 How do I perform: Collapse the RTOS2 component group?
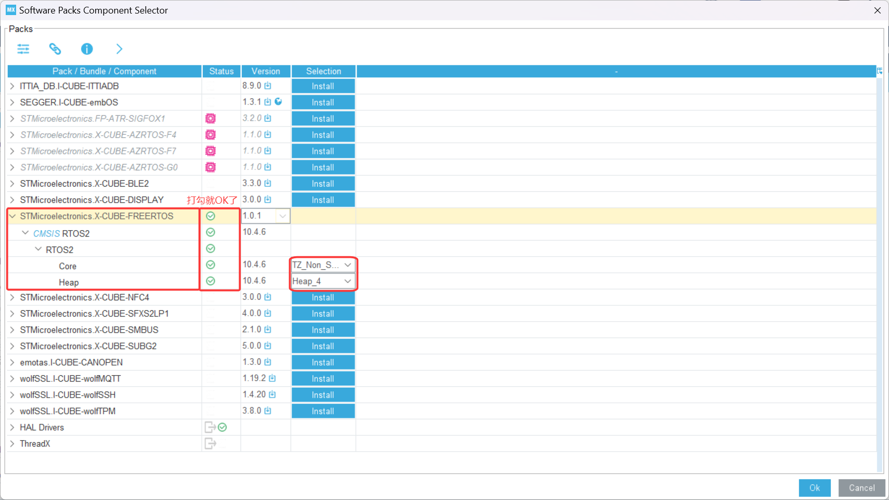pos(38,249)
